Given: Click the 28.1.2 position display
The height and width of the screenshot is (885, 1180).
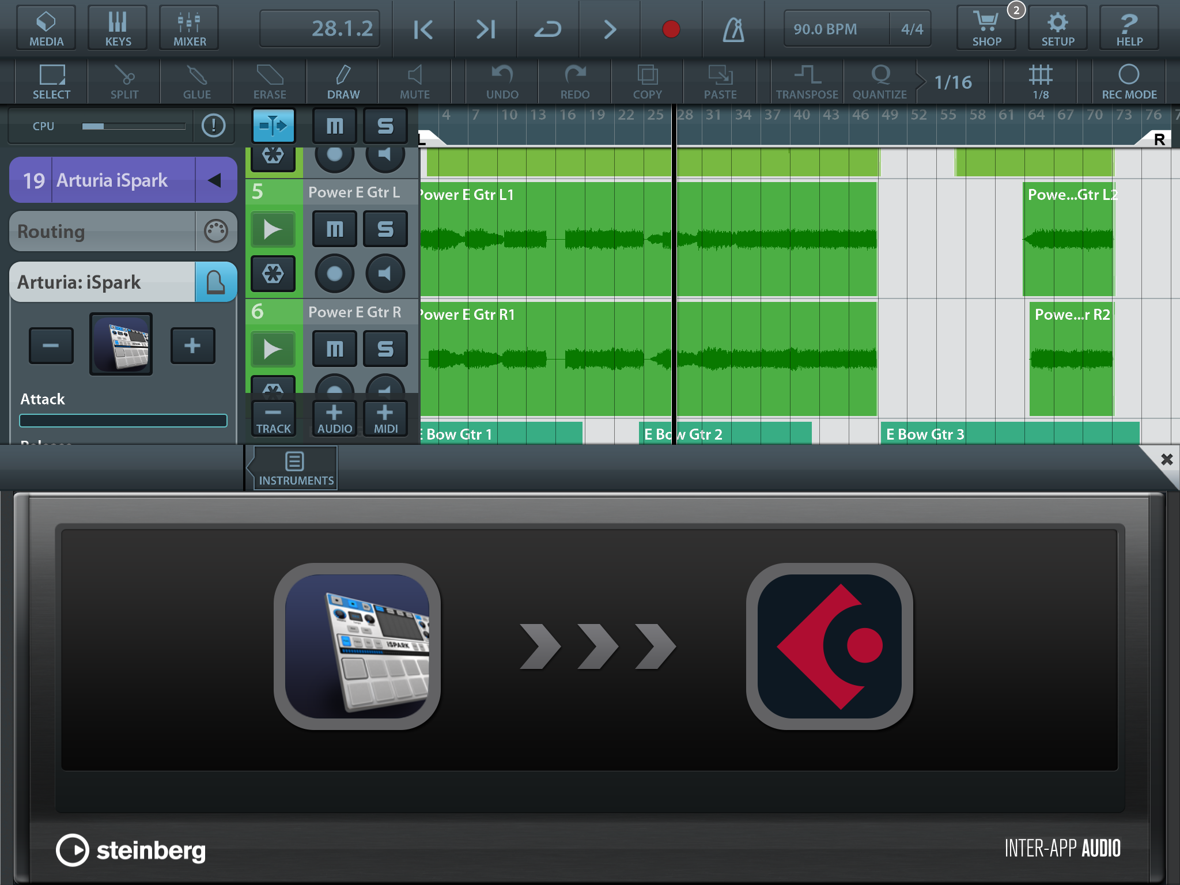Looking at the screenshot, I should [320, 28].
